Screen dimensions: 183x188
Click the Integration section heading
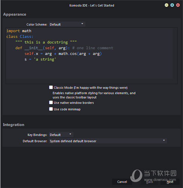[x=14, y=124]
